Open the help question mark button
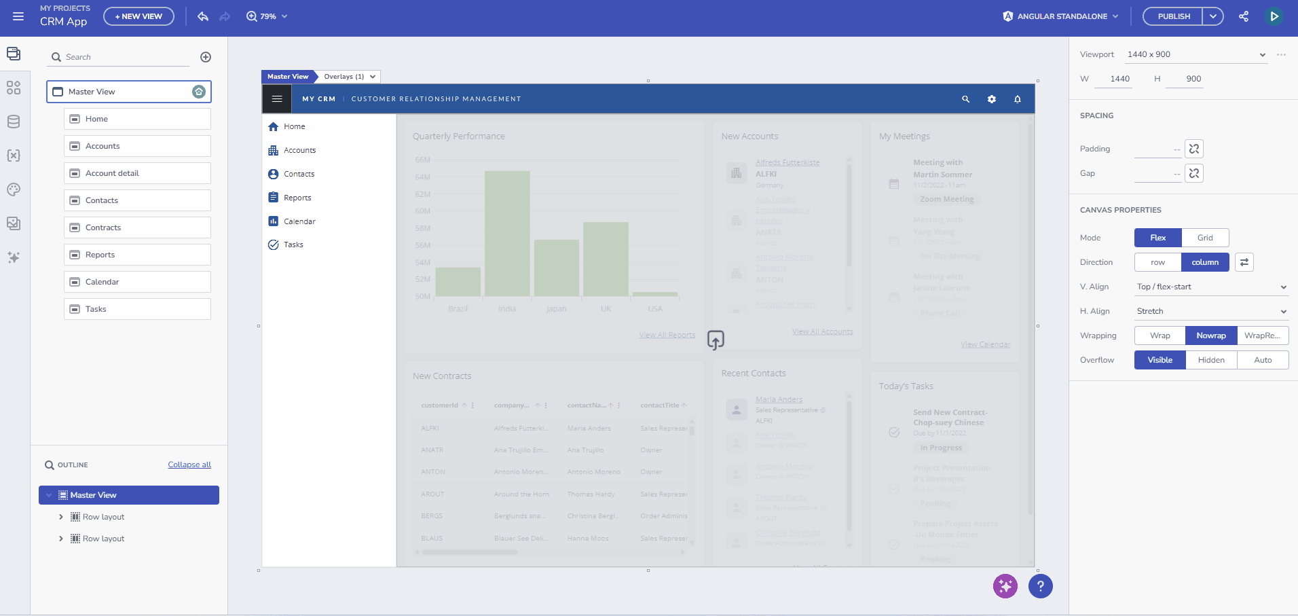This screenshot has height=616, width=1298. point(1040,586)
